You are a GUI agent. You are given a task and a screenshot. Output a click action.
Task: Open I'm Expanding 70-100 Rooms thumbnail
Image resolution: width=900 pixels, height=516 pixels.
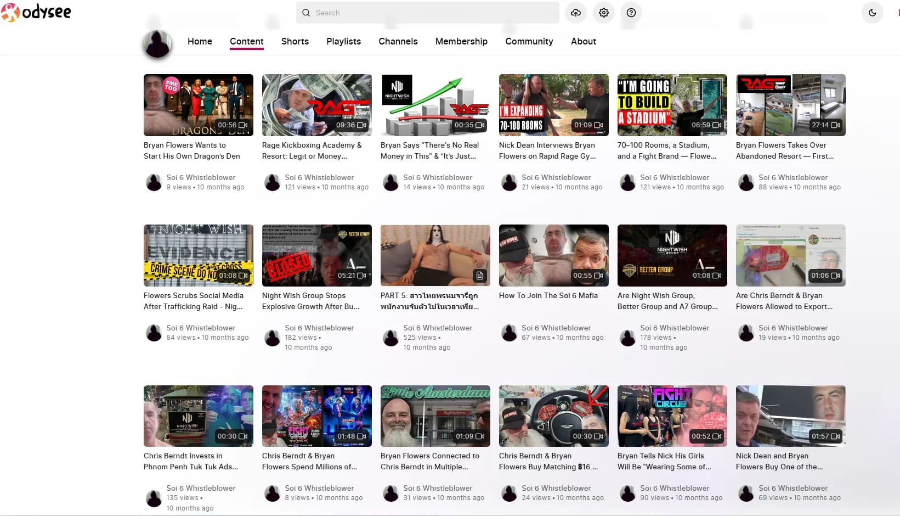click(x=554, y=105)
